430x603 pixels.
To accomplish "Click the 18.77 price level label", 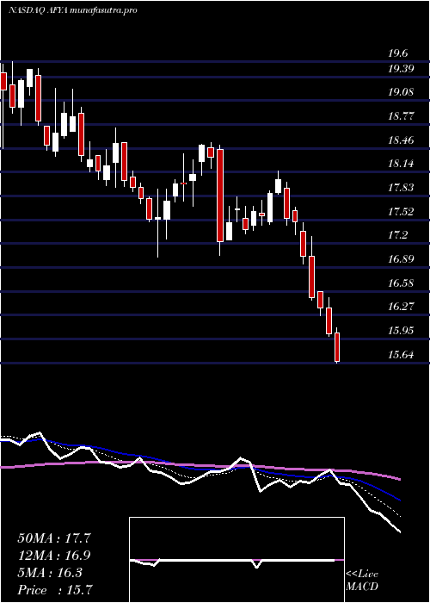I will pyautogui.click(x=401, y=116).
